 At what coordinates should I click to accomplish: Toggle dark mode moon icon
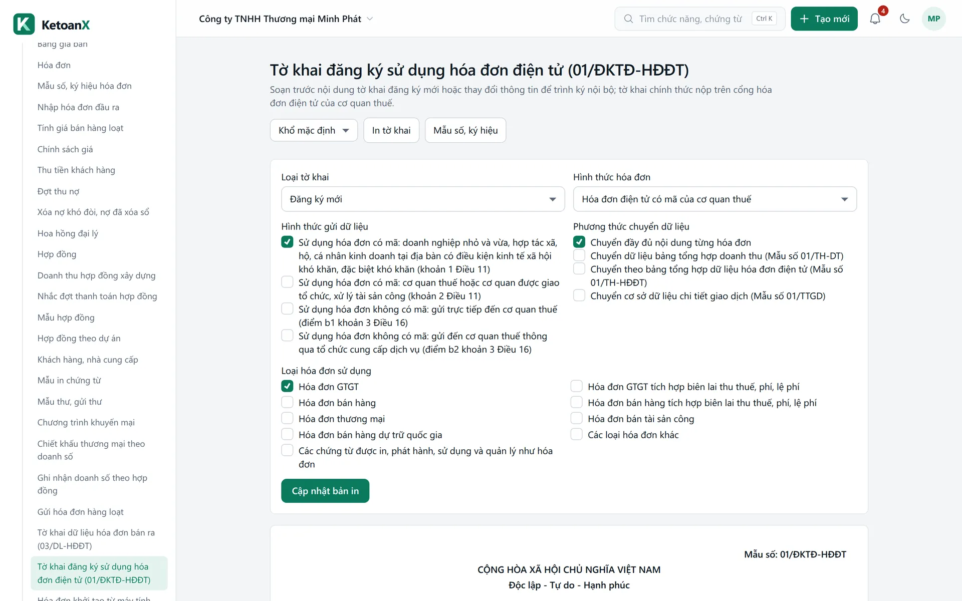[904, 19]
